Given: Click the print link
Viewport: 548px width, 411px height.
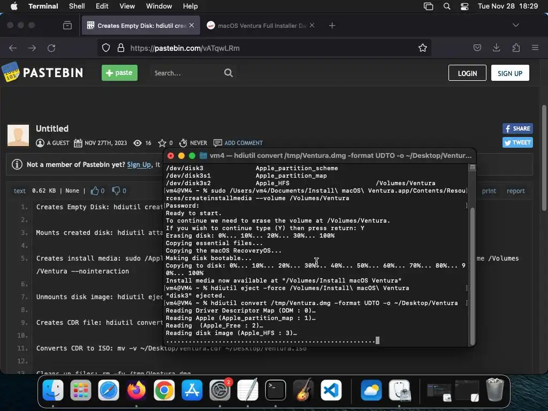Looking at the screenshot, I should pos(489,191).
